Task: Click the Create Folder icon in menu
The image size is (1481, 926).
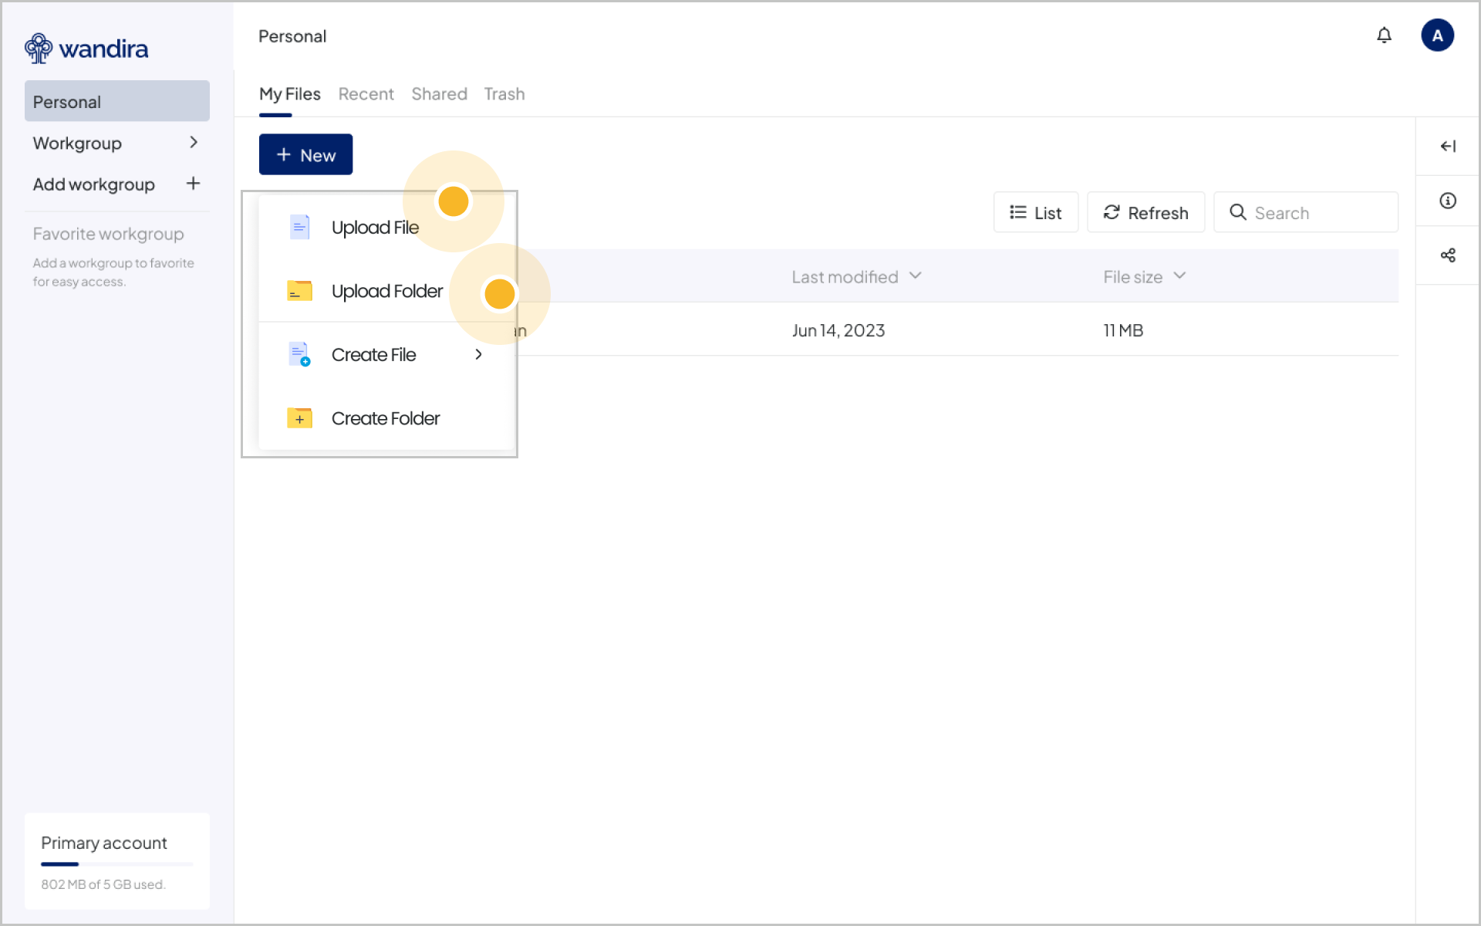Action: (299, 418)
